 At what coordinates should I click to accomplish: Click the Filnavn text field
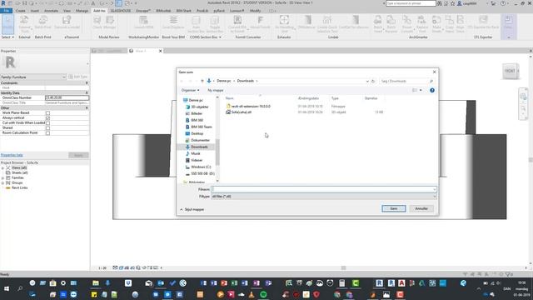pyautogui.click(x=324, y=189)
